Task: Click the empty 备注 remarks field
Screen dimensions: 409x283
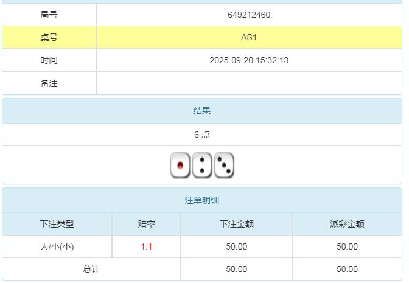Action: tap(248, 83)
